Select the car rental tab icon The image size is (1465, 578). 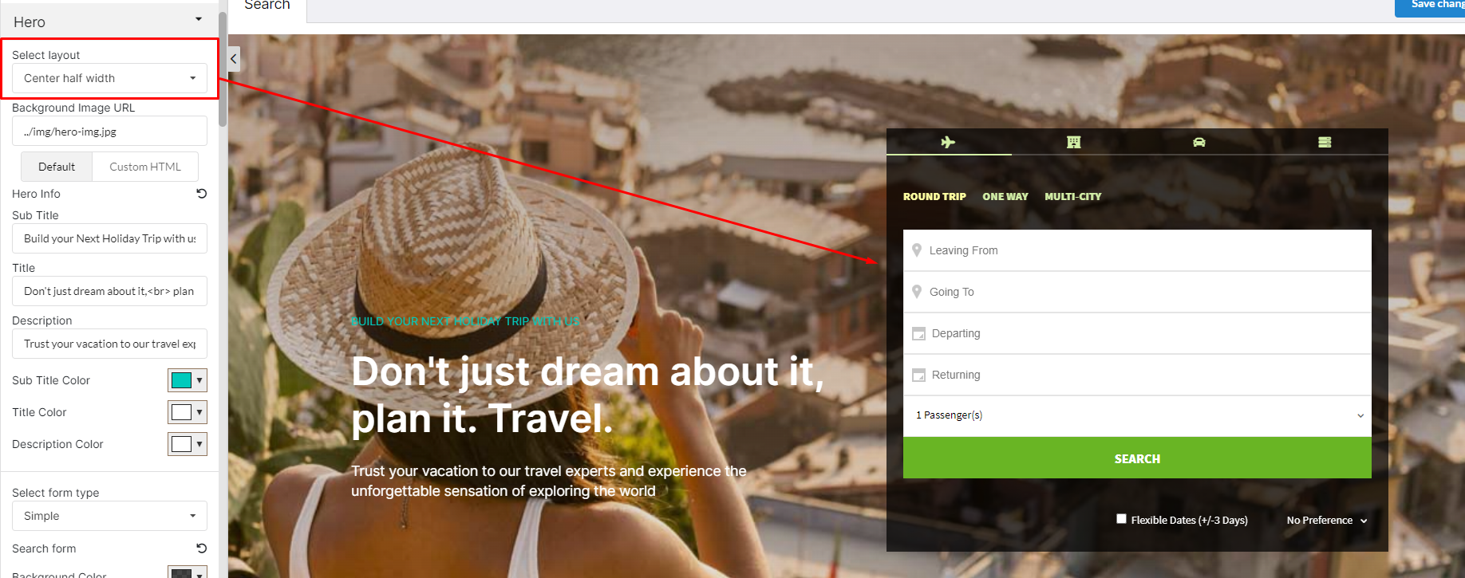click(x=1198, y=142)
